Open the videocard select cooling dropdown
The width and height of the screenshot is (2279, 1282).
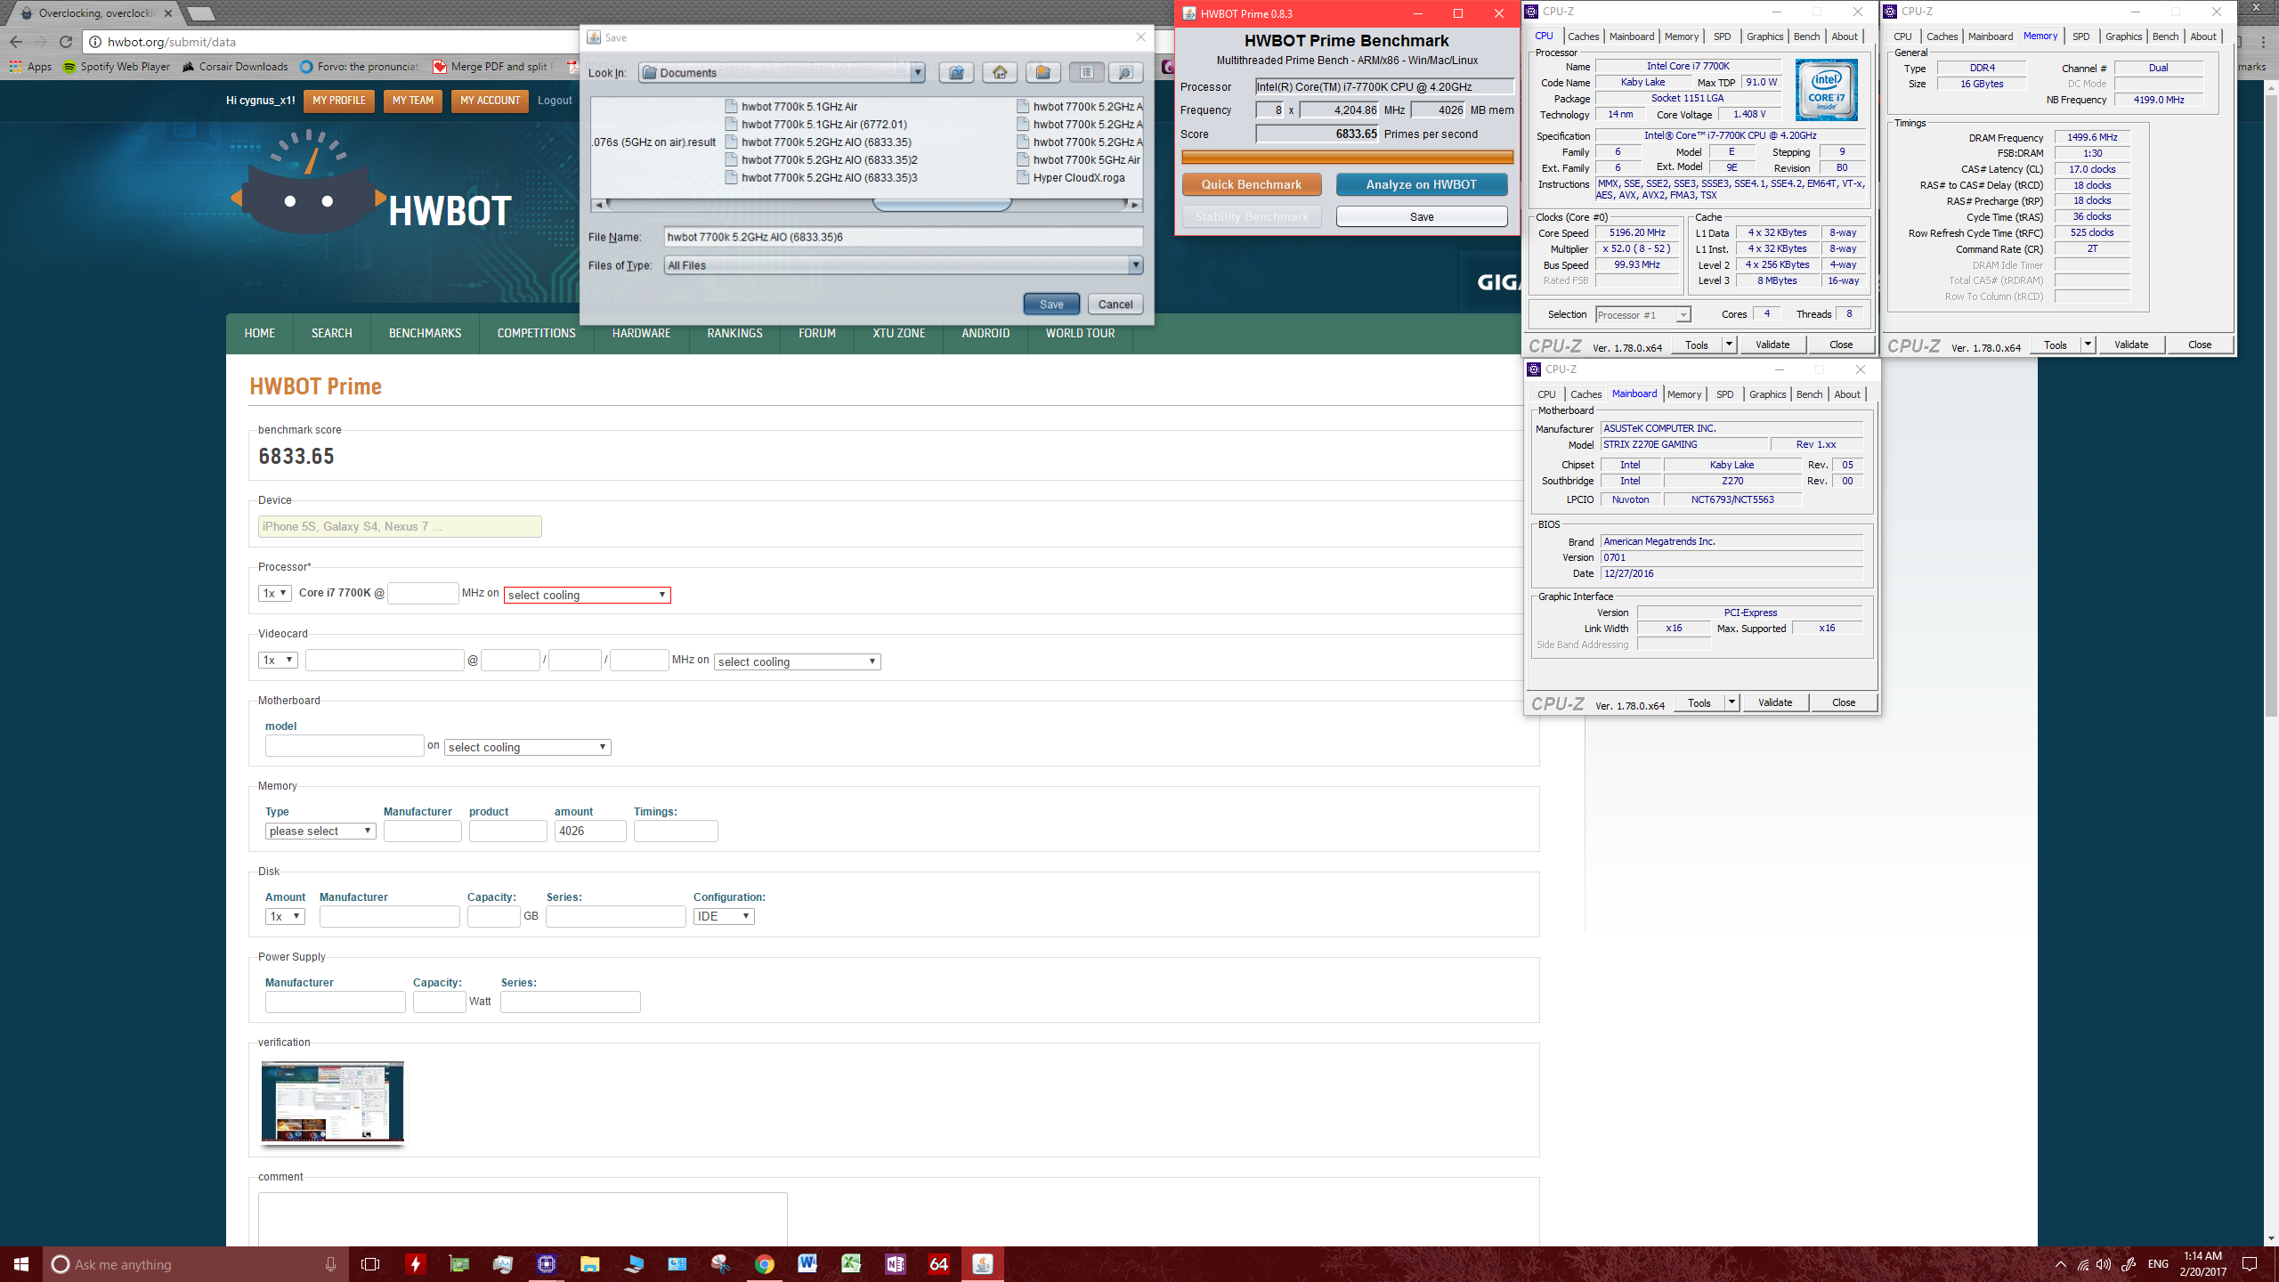click(797, 661)
